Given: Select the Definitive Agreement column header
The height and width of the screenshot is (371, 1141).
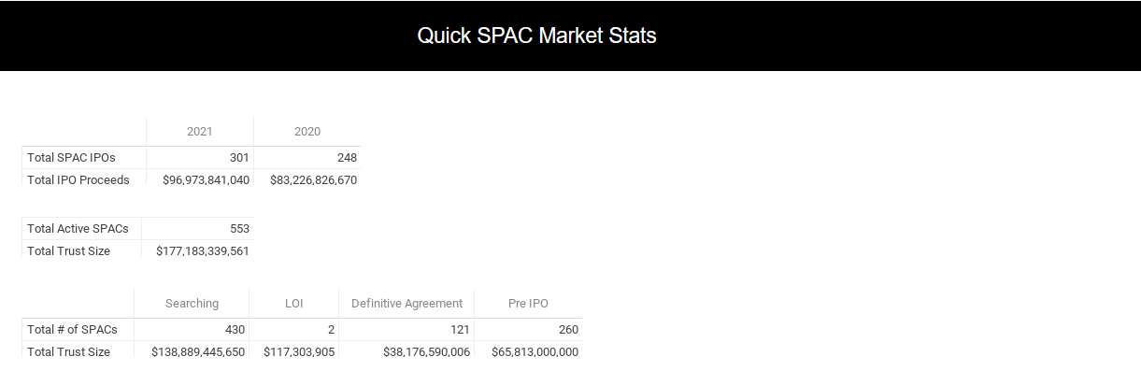Looking at the screenshot, I should (406, 304).
